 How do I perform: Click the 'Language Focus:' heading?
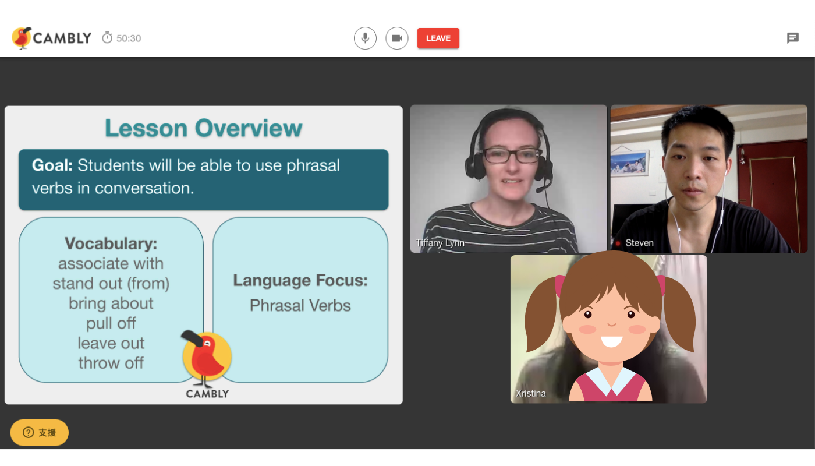click(300, 281)
